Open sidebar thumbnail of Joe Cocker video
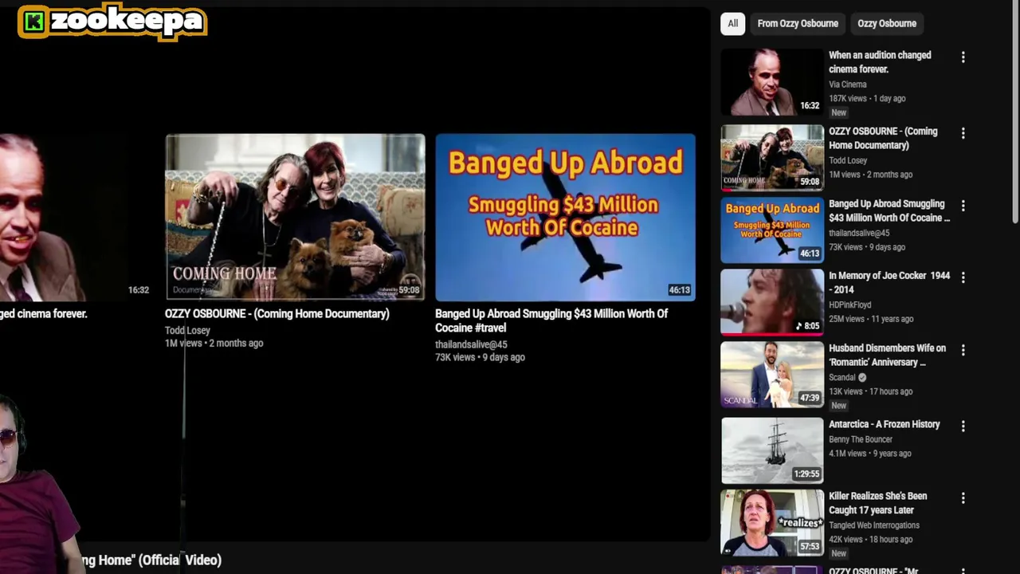The image size is (1020, 574). coord(772,302)
